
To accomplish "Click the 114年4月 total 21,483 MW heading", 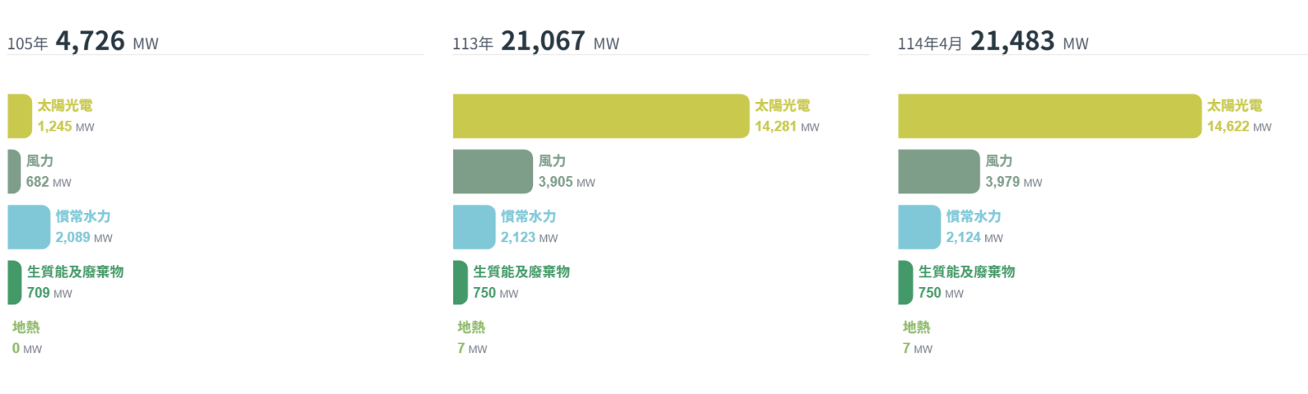I will [993, 41].
